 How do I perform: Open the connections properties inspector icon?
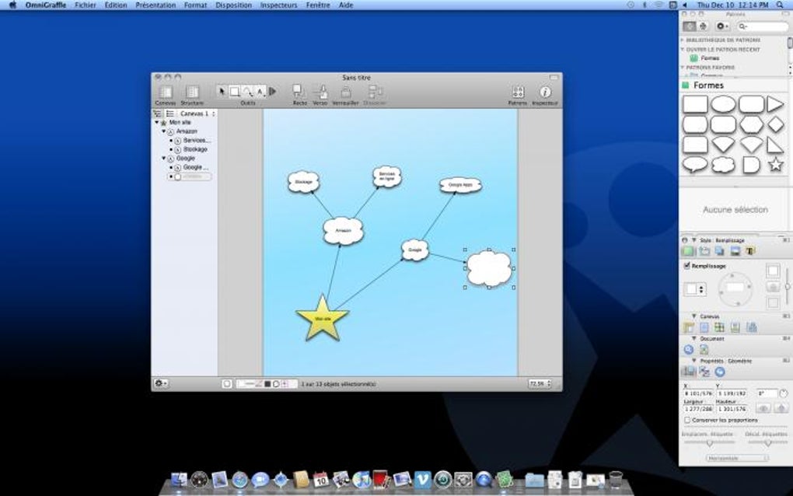coord(704,372)
